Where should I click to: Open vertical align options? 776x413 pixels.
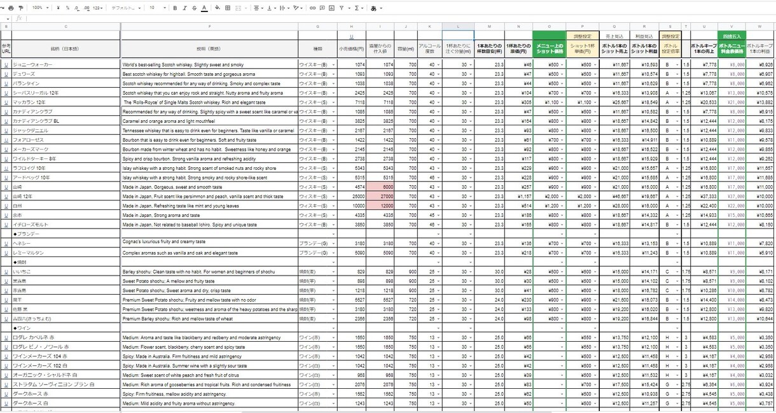pos(271,8)
